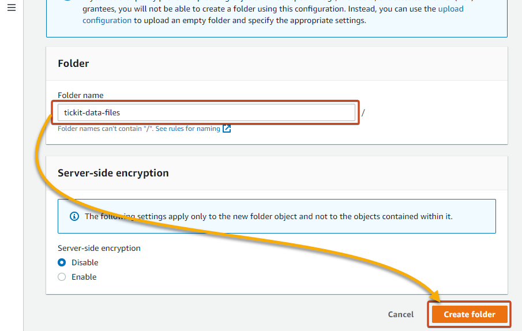Click the "Server-side encryption" section heading

[x=113, y=173]
